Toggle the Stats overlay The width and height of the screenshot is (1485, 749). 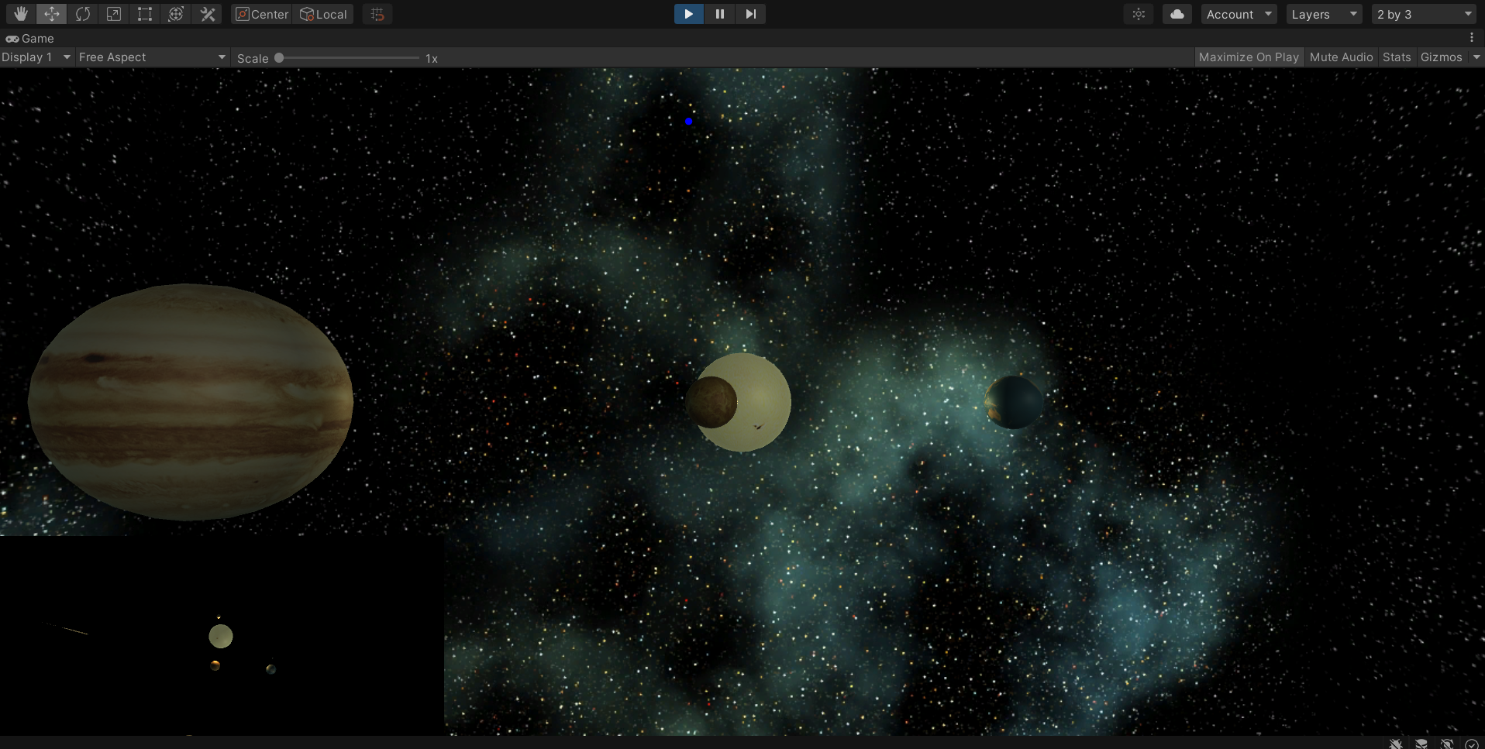click(1397, 57)
